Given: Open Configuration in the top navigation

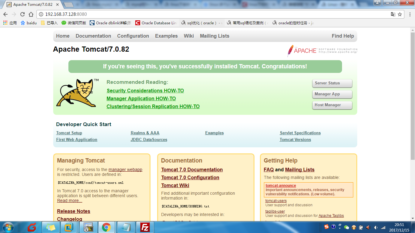Looking at the screenshot, I should click(x=133, y=36).
